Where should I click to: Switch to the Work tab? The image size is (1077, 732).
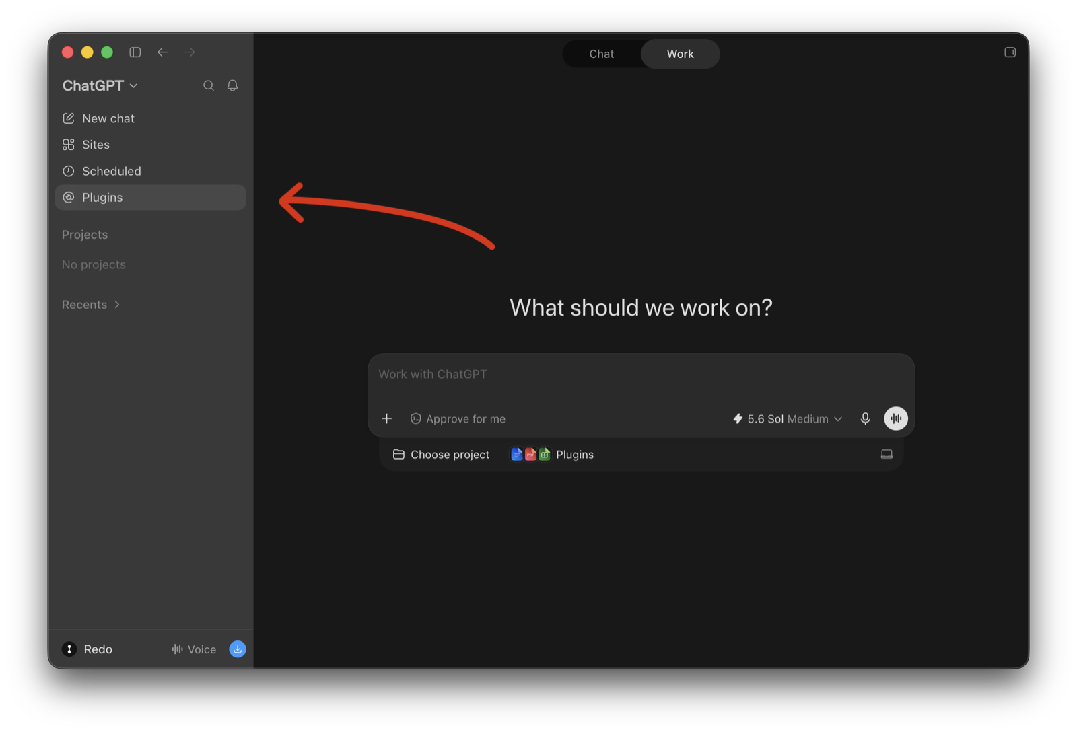pyautogui.click(x=680, y=54)
